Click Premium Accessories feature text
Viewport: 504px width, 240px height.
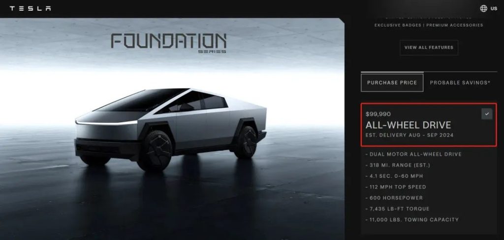454,25
